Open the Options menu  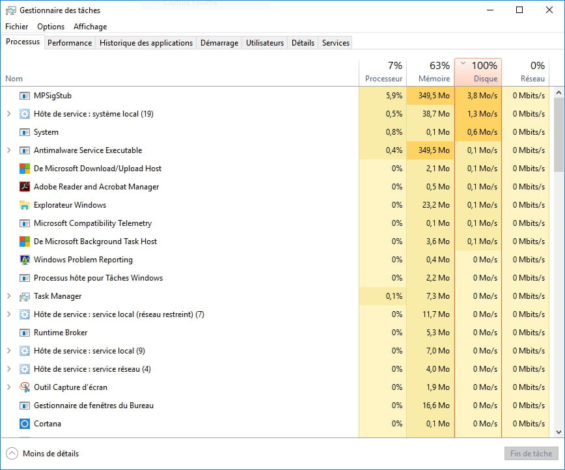51,27
